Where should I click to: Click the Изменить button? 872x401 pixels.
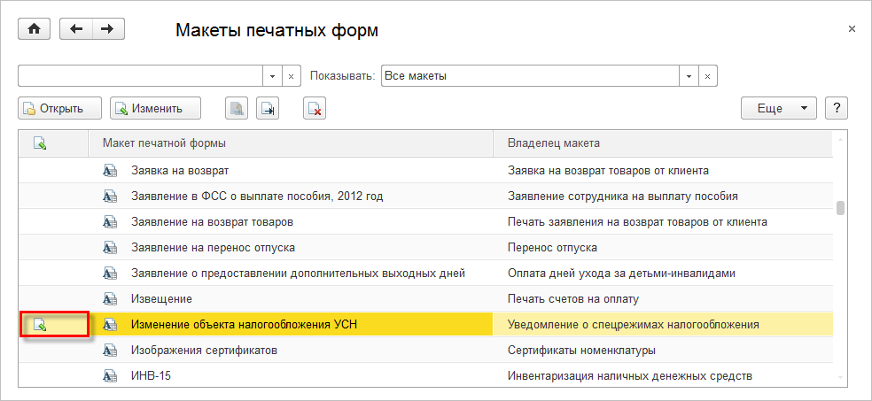pyautogui.click(x=155, y=108)
